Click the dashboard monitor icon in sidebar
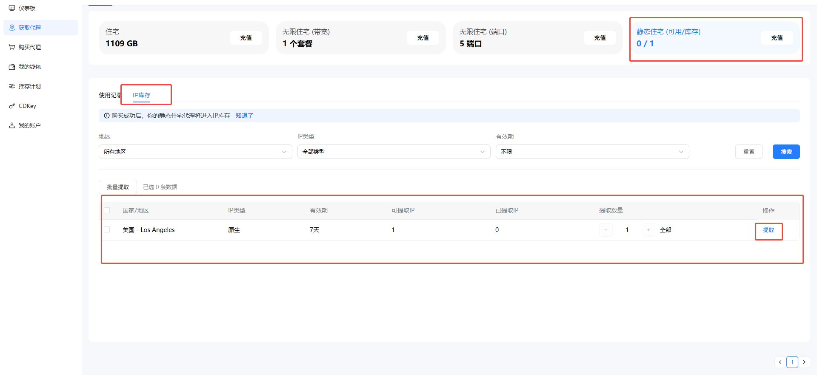This screenshot has height=385, width=817. (x=12, y=8)
